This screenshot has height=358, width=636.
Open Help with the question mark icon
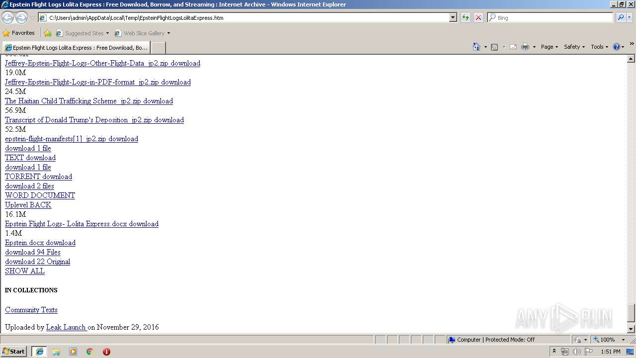(617, 47)
